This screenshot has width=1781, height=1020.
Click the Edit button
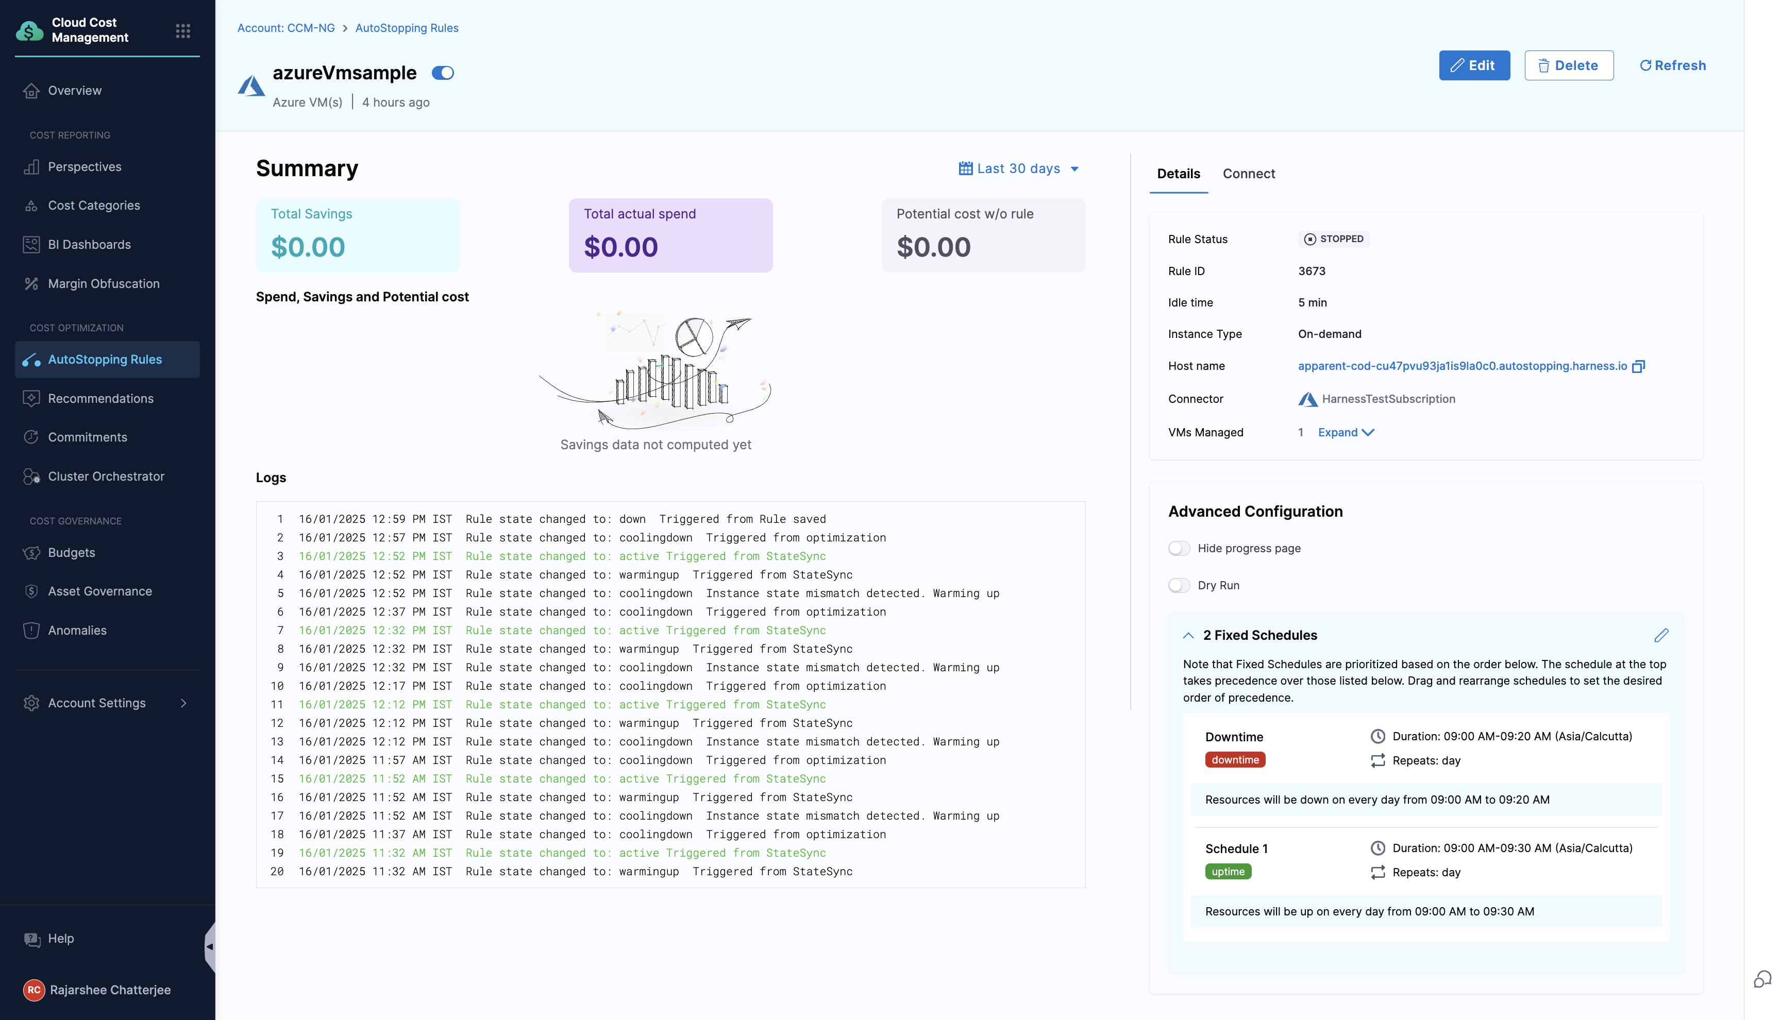point(1474,65)
